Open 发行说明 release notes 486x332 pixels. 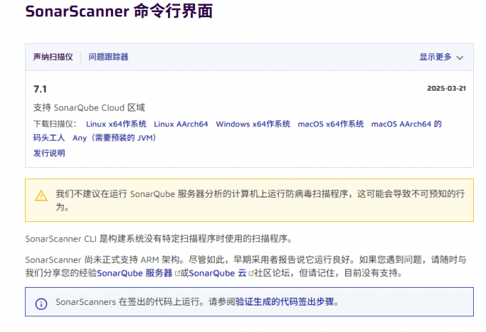[49, 153]
